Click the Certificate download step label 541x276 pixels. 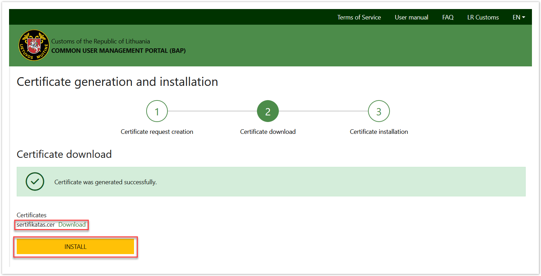pyautogui.click(x=268, y=132)
